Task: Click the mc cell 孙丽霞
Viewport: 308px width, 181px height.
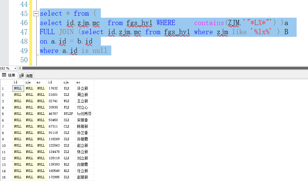Action: pos(85,139)
